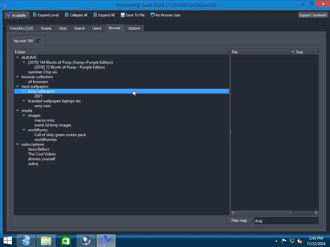Screen dimensions: 330x247
Task: Select the radoq folder
Action: click(33, 164)
